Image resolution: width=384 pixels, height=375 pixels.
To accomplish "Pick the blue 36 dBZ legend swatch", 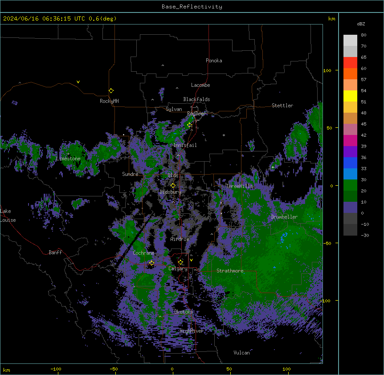I will tap(350, 163).
